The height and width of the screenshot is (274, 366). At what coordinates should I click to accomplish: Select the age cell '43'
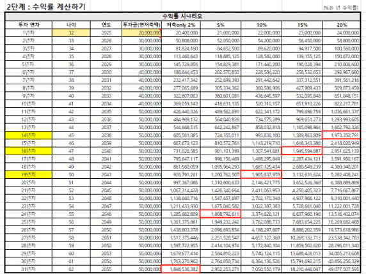coord(71,119)
